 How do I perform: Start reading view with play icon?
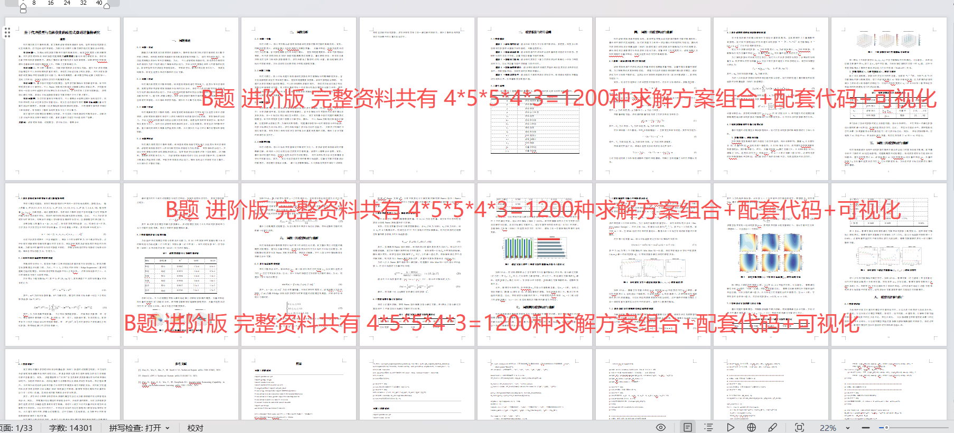point(730,427)
